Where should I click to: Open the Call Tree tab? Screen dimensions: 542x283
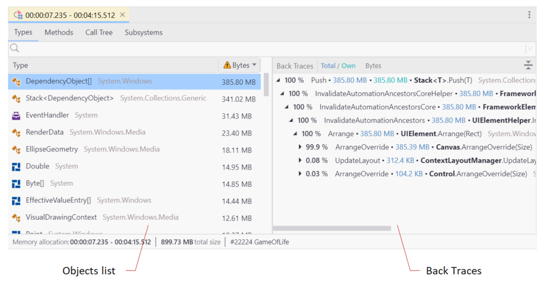pyautogui.click(x=99, y=32)
